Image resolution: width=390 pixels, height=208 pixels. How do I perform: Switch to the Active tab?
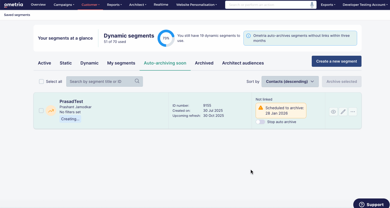[44, 63]
